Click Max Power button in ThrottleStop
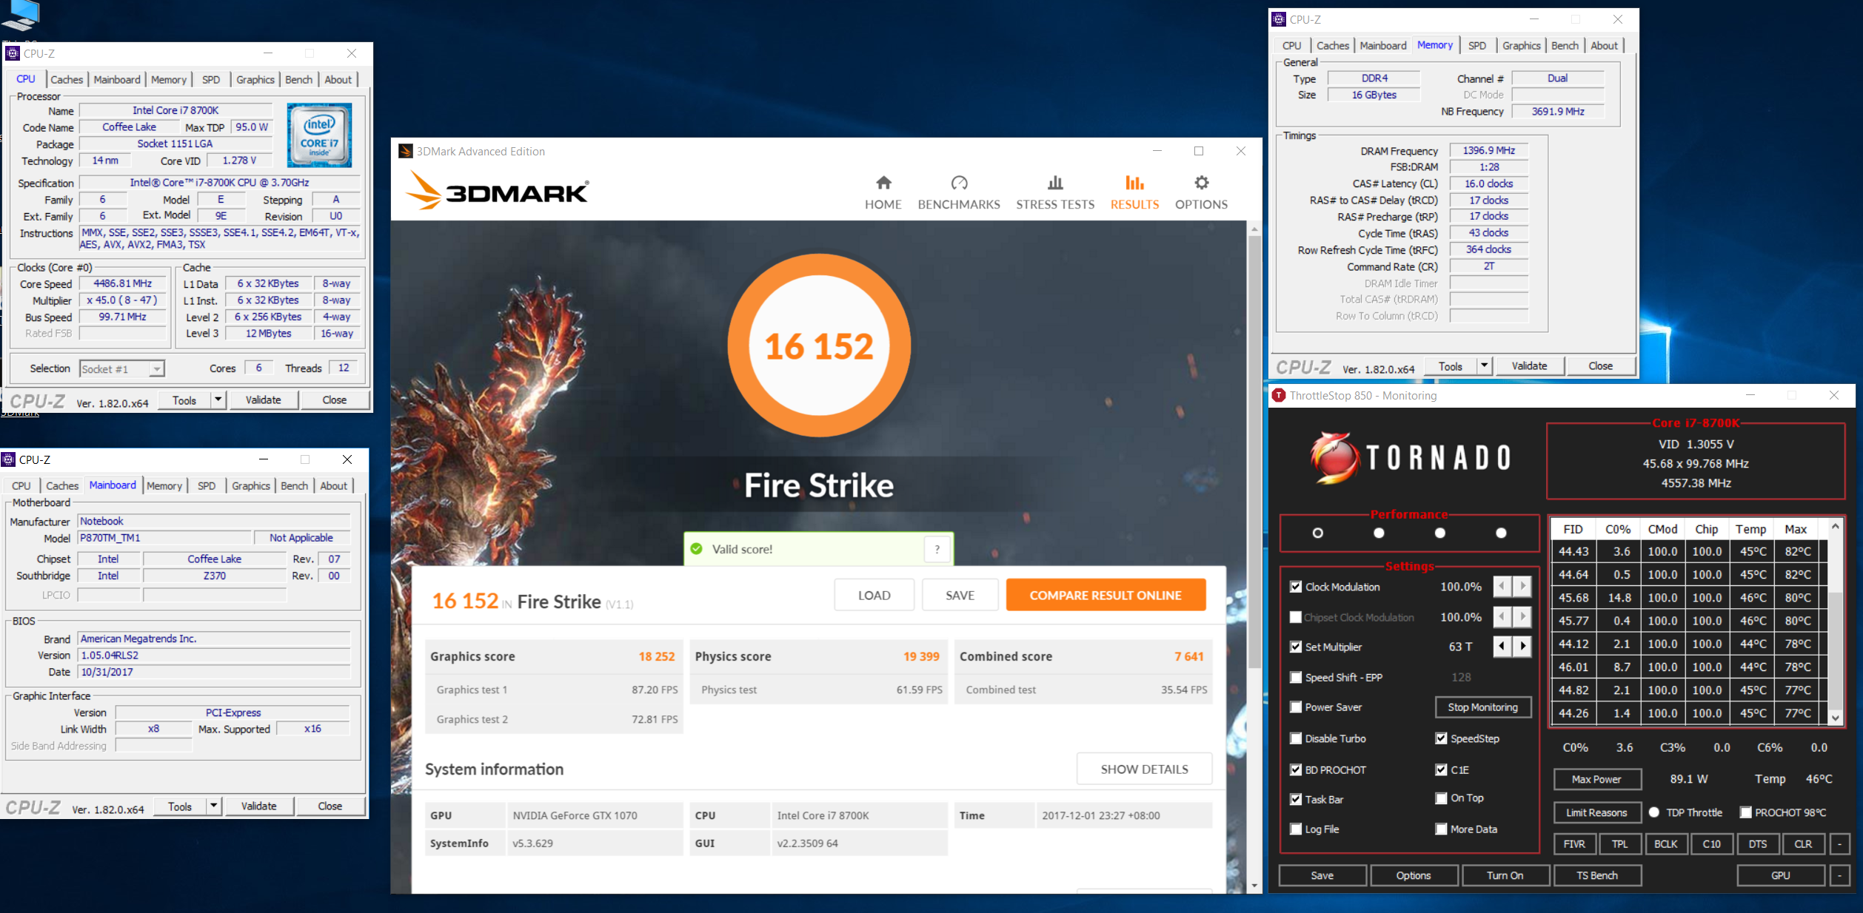This screenshot has width=1863, height=913. [x=1596, y=779]
